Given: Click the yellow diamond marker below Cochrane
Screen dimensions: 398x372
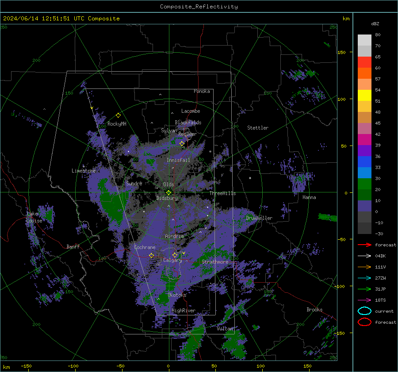Looking at the screenshot, I should [x=151, y=255].
